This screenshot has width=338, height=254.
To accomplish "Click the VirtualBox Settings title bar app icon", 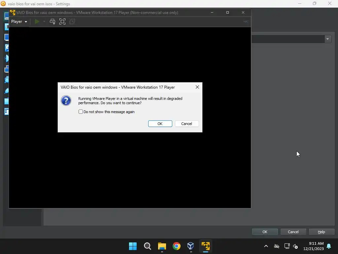I will pyautogui.click(x=3, y=4).
